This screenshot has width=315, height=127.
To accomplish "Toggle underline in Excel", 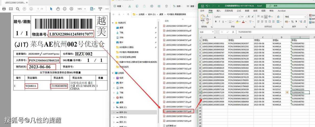I will (x=223, y=22).
